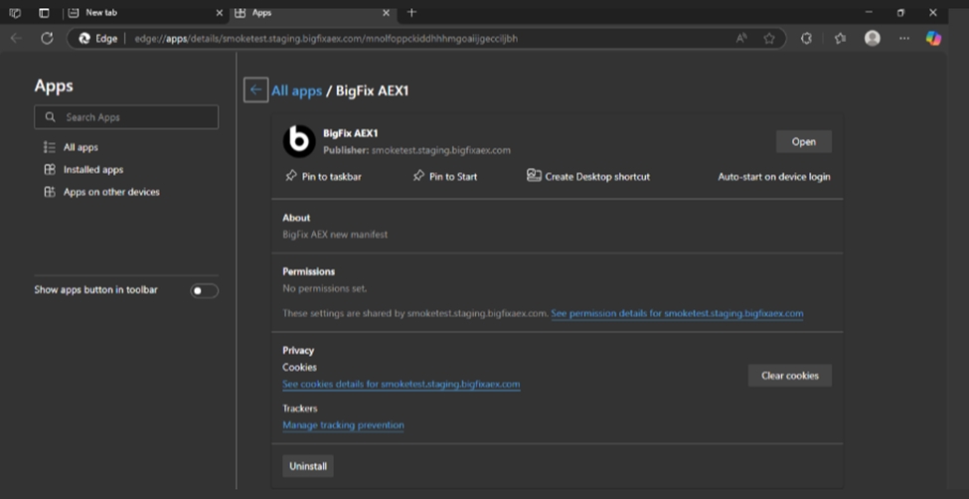Open a new tab with plus button

tap(411, 12)
